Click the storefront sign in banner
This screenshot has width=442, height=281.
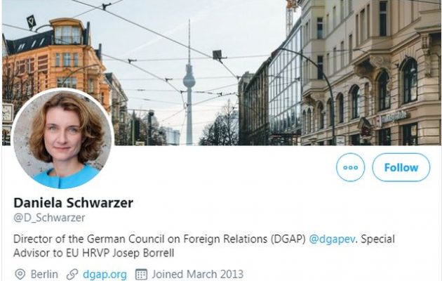coord(394,116)
